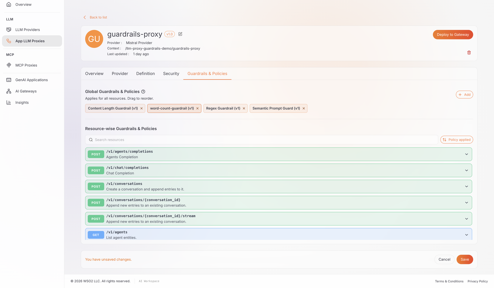Click the App LLM Proxies icon
Viewport: 494px width, 288px height.
[9, 41]
